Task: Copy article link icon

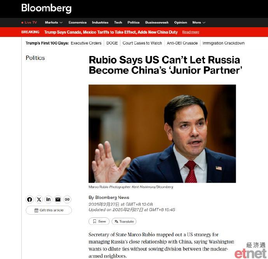Action: click(67, 199)
